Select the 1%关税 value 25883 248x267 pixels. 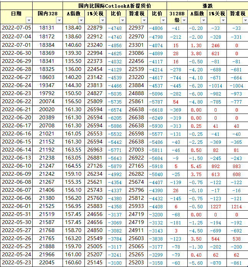coord(95,206)
